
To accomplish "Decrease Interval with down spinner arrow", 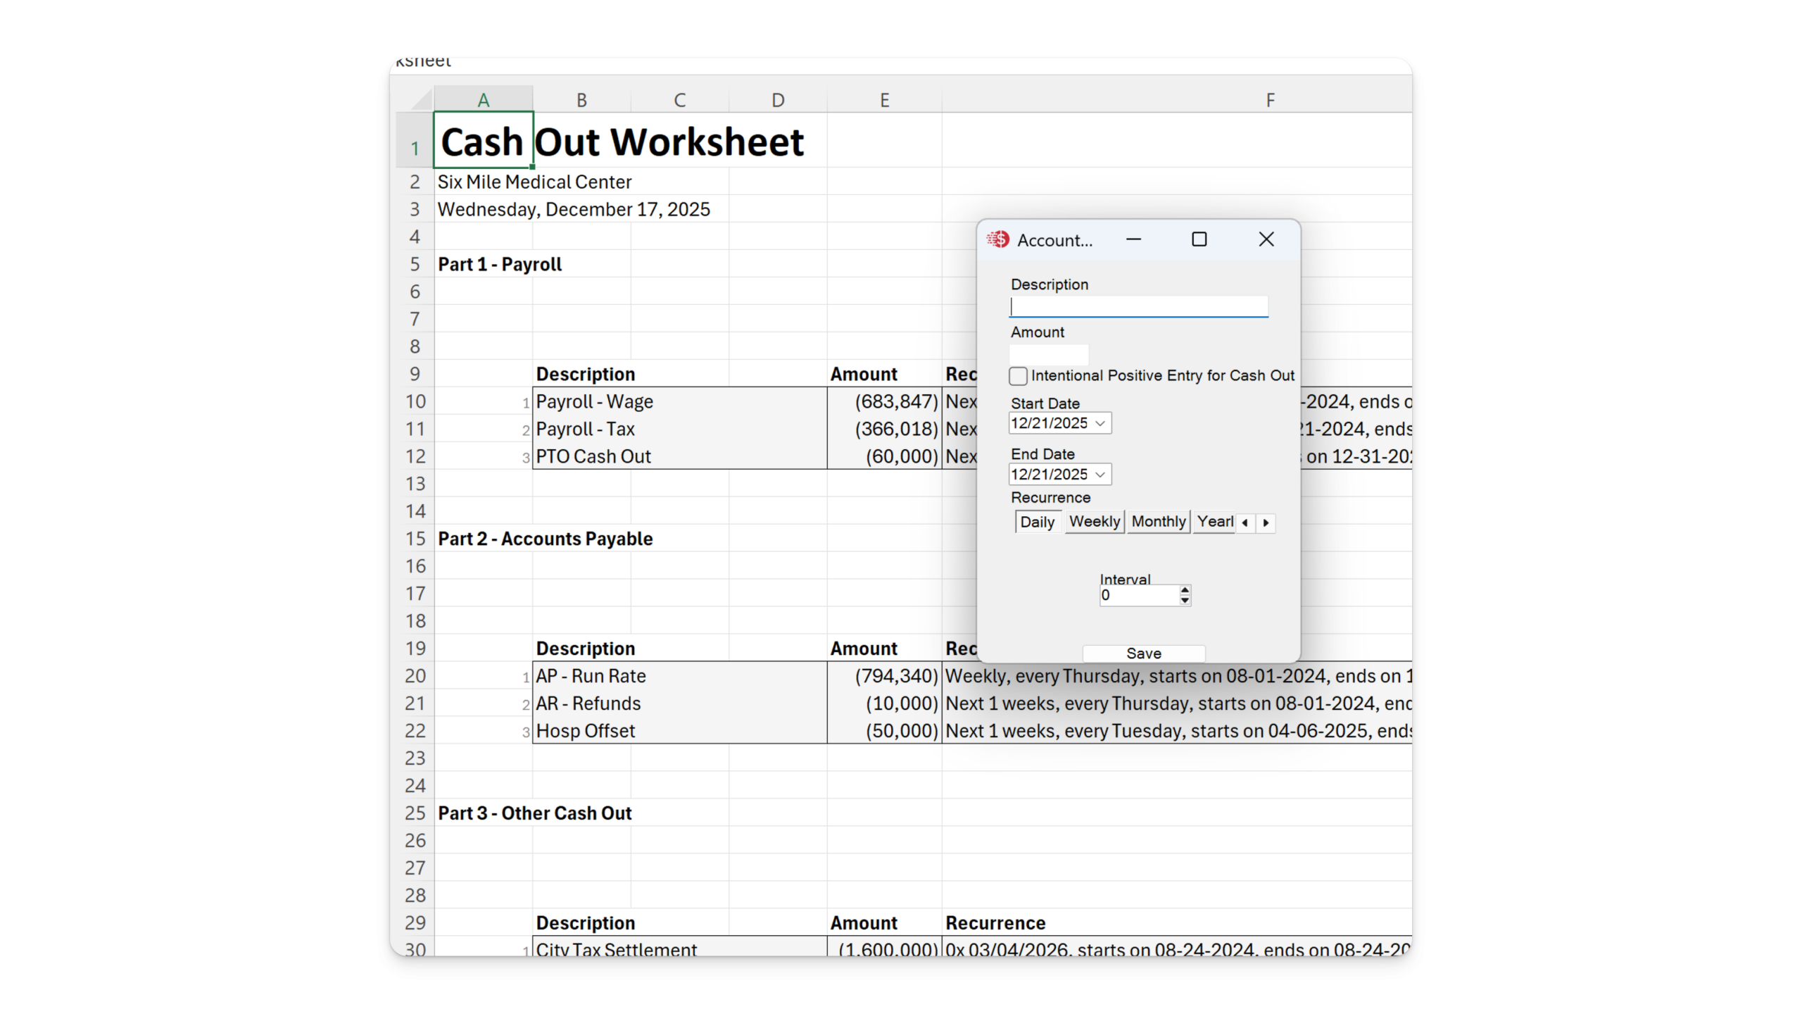I will tap(1185, 601).
